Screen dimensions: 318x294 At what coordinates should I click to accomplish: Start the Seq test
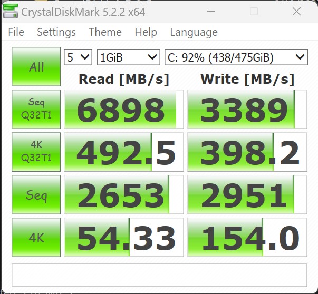(36, 195)
